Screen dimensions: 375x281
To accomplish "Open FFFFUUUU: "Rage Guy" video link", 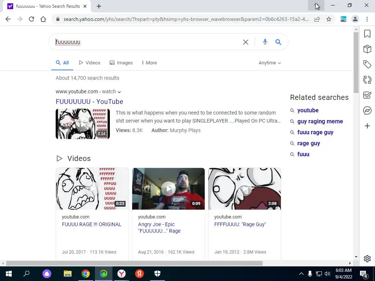I will (x=240, y=224).
